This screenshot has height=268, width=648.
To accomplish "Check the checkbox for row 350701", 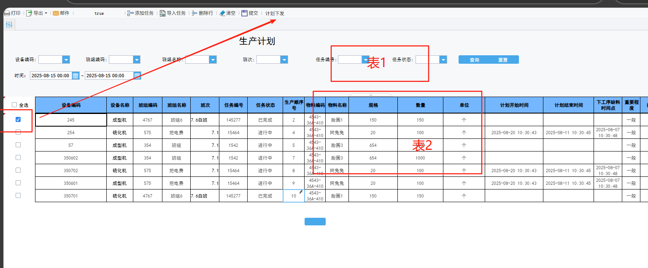I will tap(18, 195).
